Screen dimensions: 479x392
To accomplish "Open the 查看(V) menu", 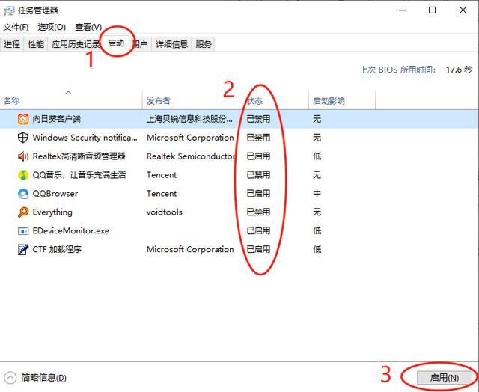I will pyautogui.click(x=88, y=27).
